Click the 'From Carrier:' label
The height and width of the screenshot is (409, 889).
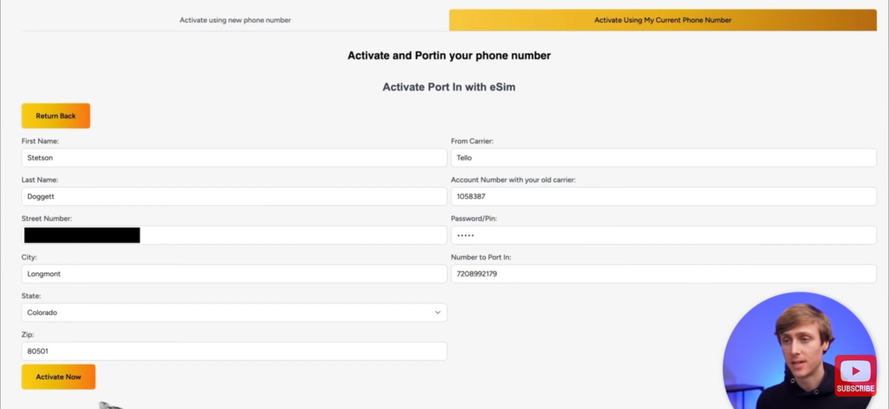472,141
